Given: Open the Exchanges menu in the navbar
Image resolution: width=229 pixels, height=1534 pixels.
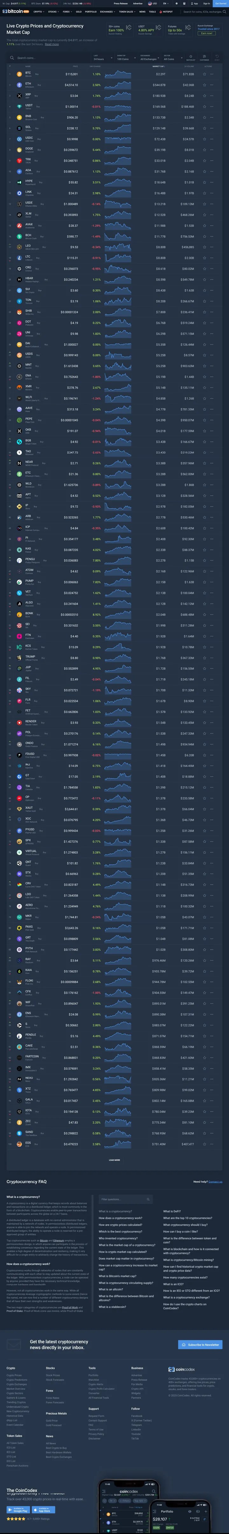Looking at the screenshot, I should click(107, 11).
